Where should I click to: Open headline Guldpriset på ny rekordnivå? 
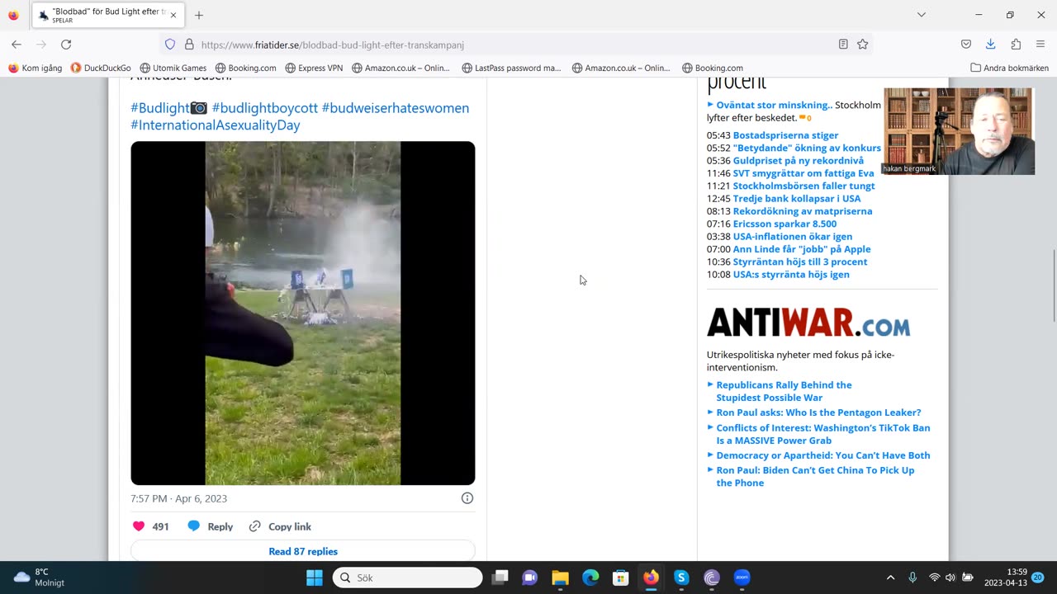tap(799, 161)
